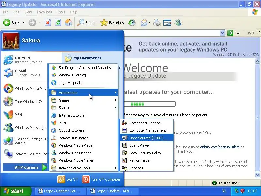Launch Performance monitor entry
The image size is (261, 196).
tap(146, 160)
